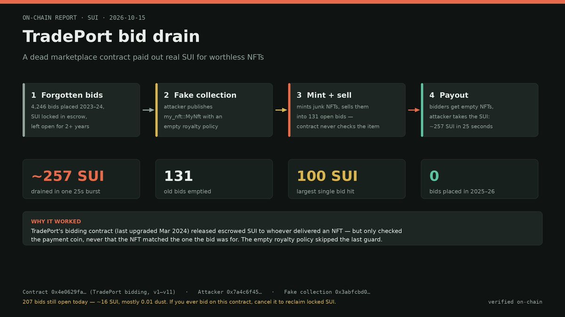Click the "verified on-chain" note

(515, 302)
